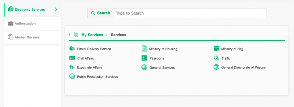Select the Electronic Services sidebar item
Image resolution: width=294 pixels, height=107 pixels.
coord(33,9)
